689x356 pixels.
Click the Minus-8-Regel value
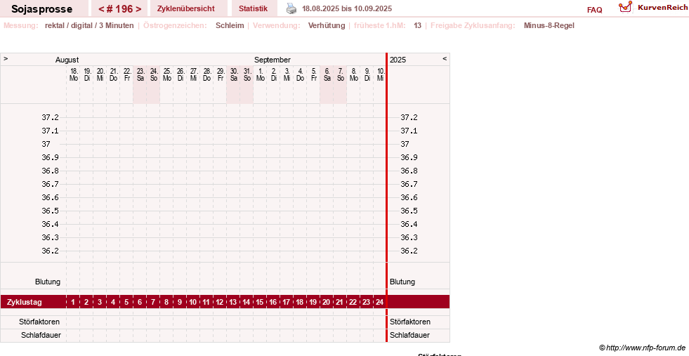[x=549, y=25]
